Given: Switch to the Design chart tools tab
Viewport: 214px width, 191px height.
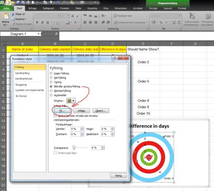Looking at the screenshot, I should click(x=153, y=8).
